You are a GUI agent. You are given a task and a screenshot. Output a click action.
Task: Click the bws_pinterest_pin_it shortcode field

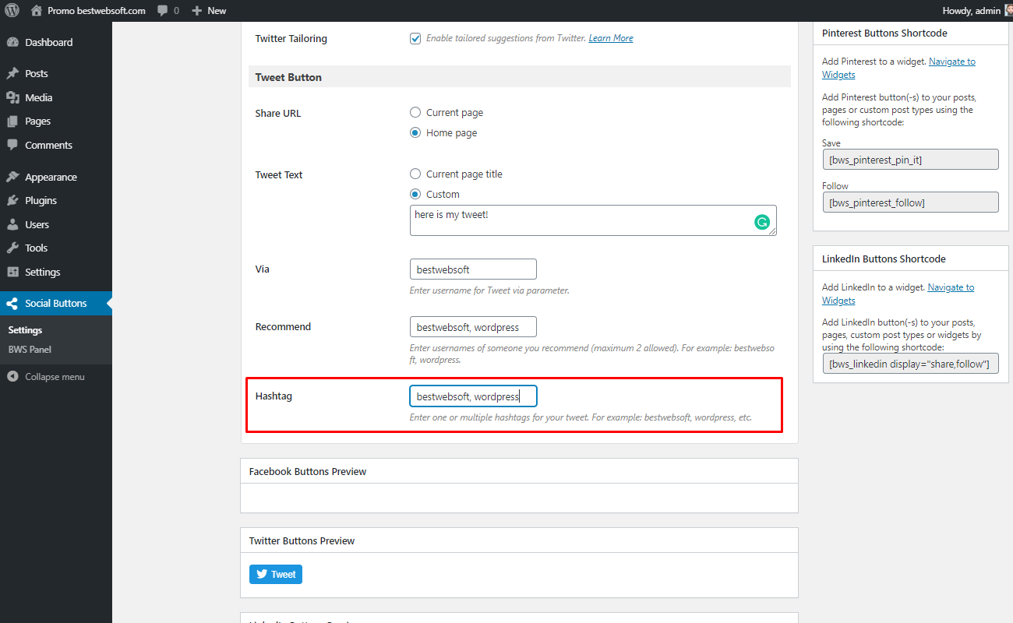click(x=911, y=160)
